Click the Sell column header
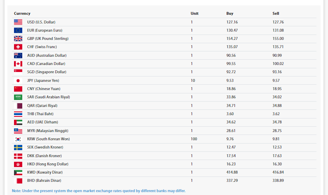Screen dimensions: 328x195 click(x=276, y=14)
